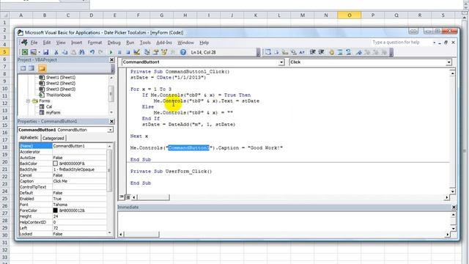Open the help question box dropdown arrow
Screen dimensions: 469x264
point(434,43)
